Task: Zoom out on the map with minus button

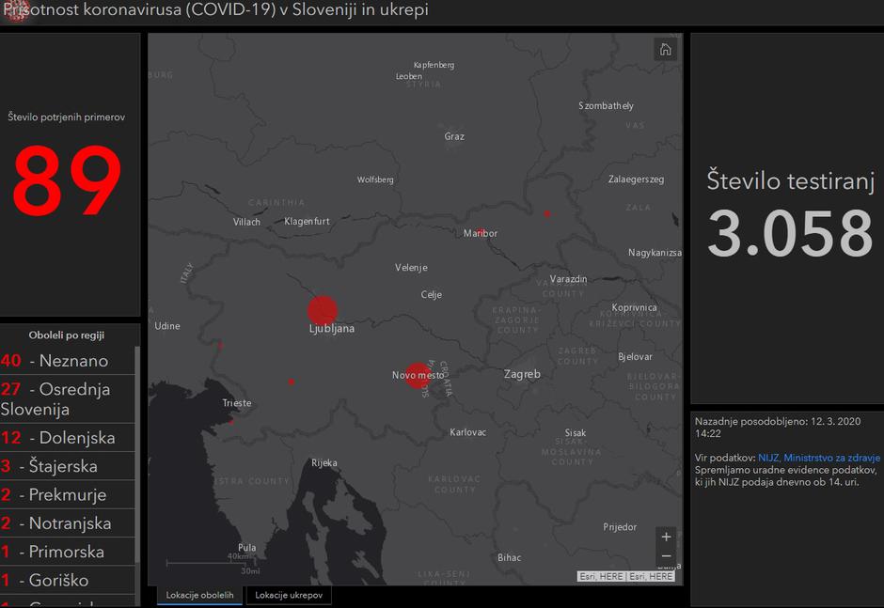Action: click(x=666, y=556)
